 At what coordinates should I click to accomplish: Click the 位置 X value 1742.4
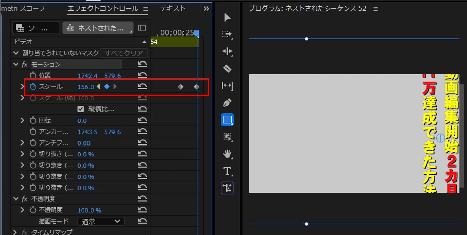pyautogui.click(x=87, y=76)
